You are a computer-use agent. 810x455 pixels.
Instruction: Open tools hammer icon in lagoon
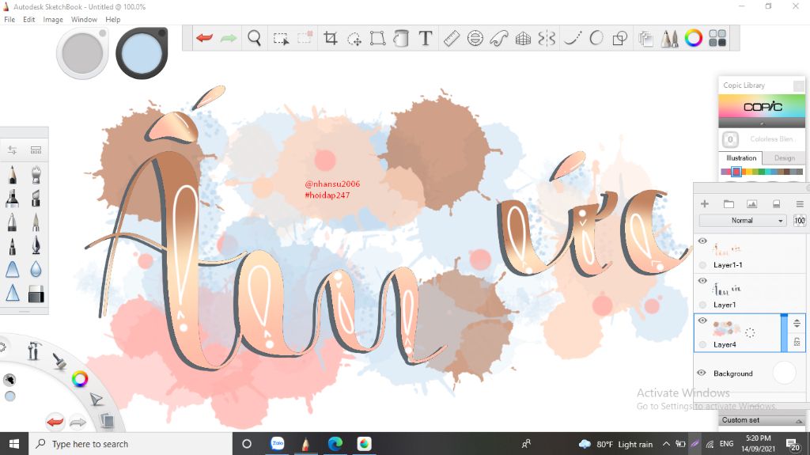[x=33, y=351]
